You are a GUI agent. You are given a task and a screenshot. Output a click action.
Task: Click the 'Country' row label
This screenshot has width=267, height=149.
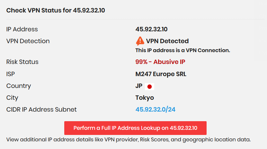[19, 86]
